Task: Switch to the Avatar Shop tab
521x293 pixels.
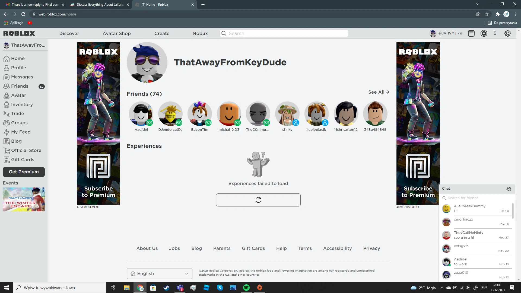Action: pyautogui.click(x=116, y=33)
